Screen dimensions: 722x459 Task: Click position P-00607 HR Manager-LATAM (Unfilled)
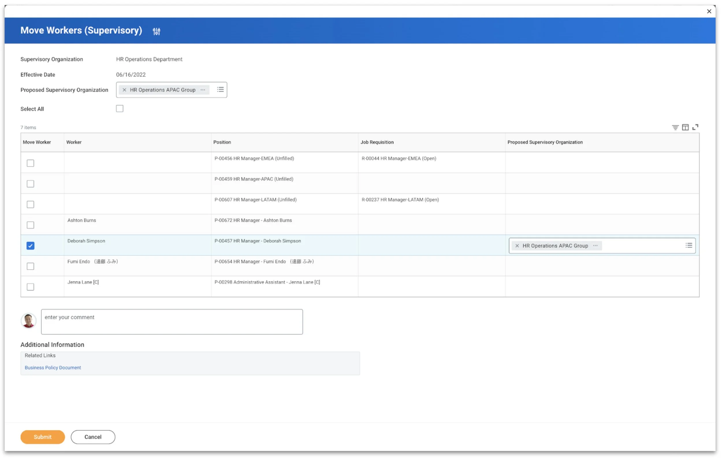pos(256,200)
